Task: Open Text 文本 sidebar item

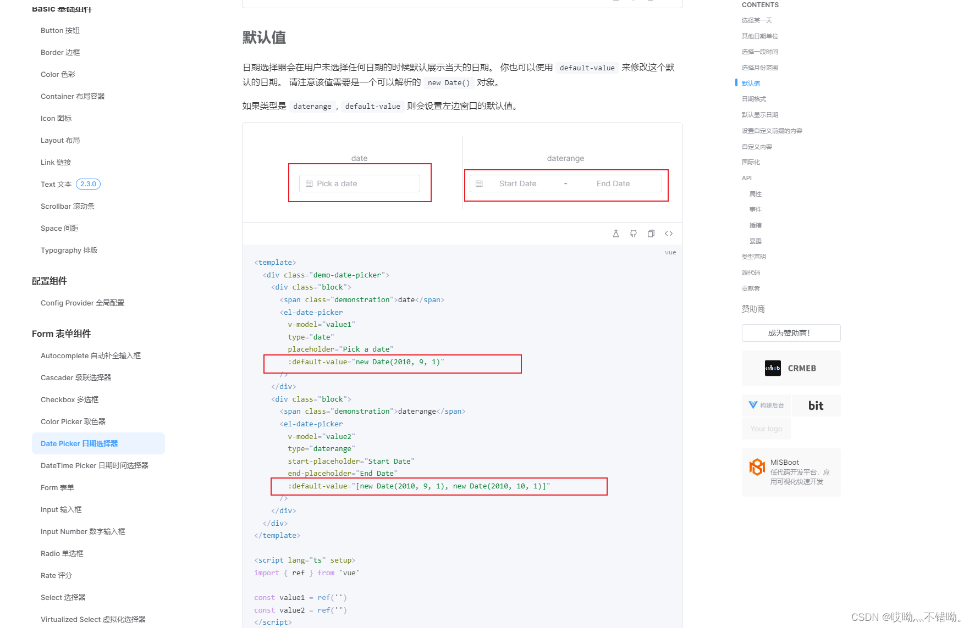Action: [x=56, y=184]
